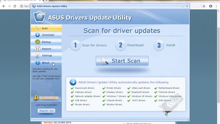Click Sound card drivers text

pos(85,88)
